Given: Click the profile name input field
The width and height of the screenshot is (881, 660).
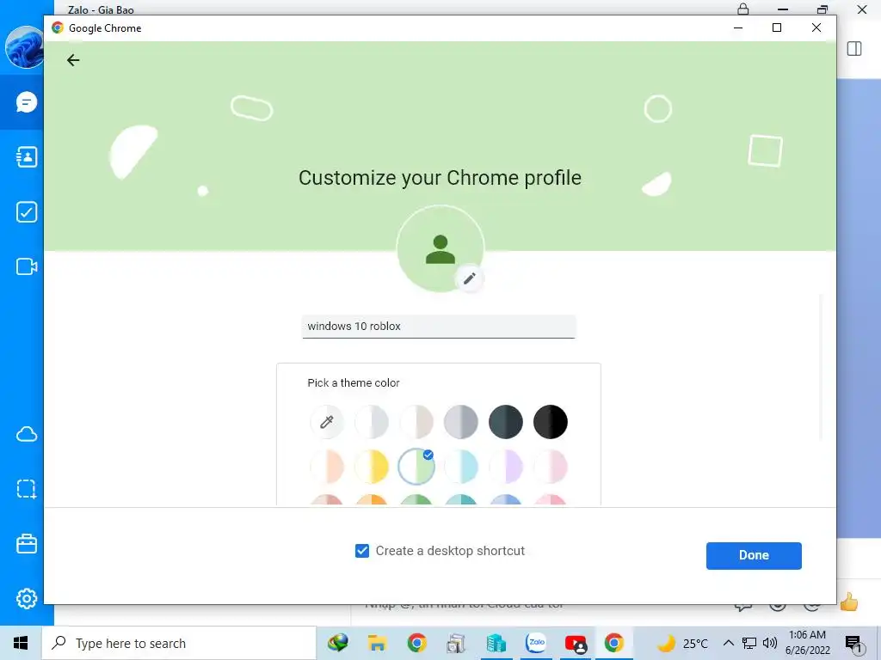Looking at the screenshot, I should pos(439,327).
